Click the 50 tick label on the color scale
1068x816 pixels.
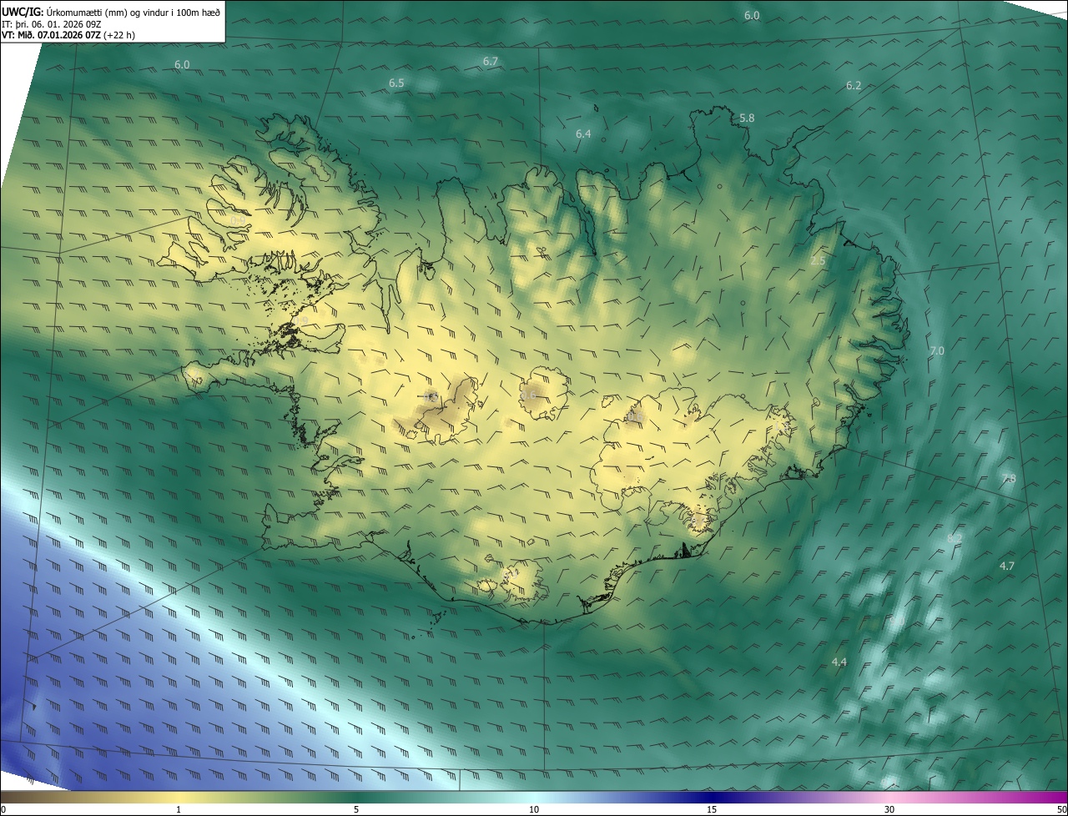click(1061, 809)
